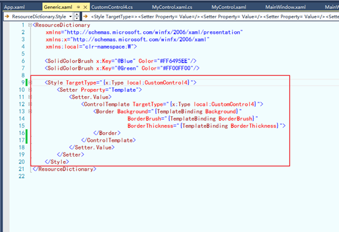Collapse the Setter block on line 10
This screenshot has height=232, width=339.
[x=30, y=90]
